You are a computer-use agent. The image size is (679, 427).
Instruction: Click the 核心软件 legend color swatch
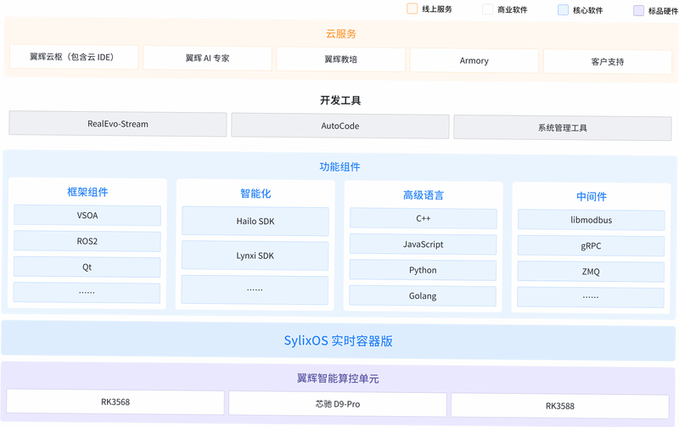563,10
